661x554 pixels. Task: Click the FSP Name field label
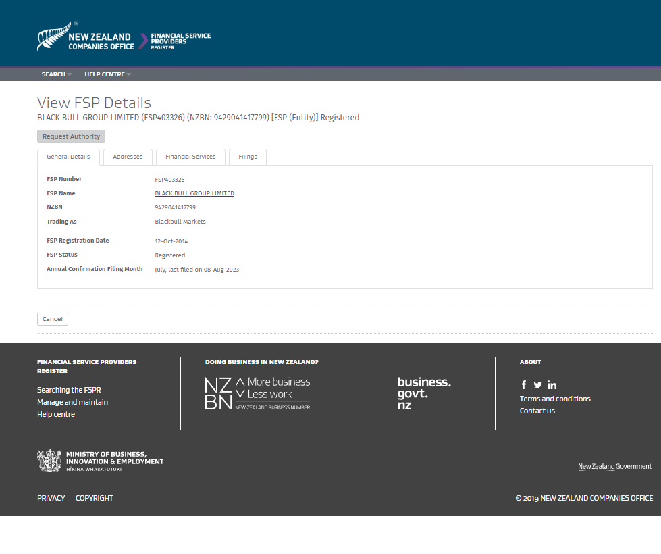61,193
